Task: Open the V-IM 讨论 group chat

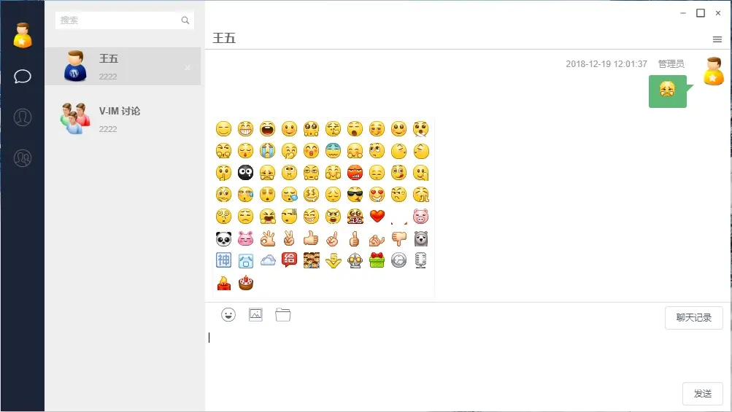Action: click(x=123, y=119)
